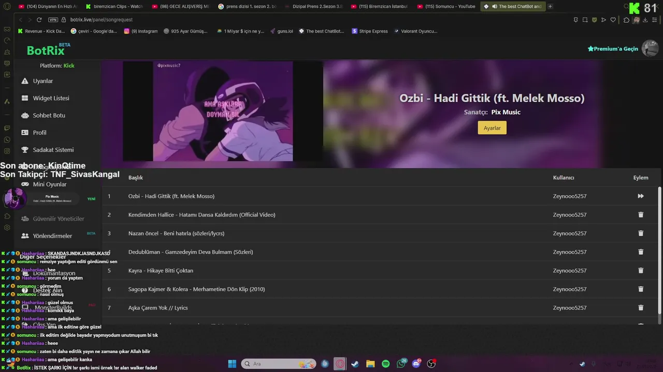The width and height of the screenshot is (663, 372).
Task: Click the Sohbet Botu robot icon
Action: (x=25, y=115)
